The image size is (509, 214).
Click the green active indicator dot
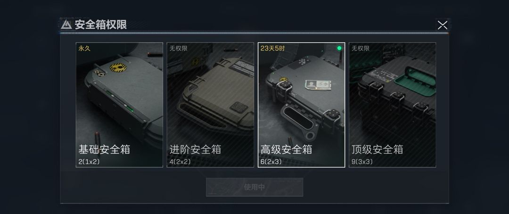339,48
